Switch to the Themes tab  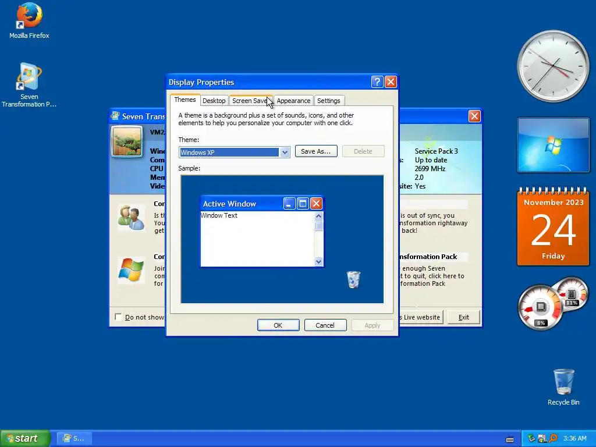click(185, 100)
